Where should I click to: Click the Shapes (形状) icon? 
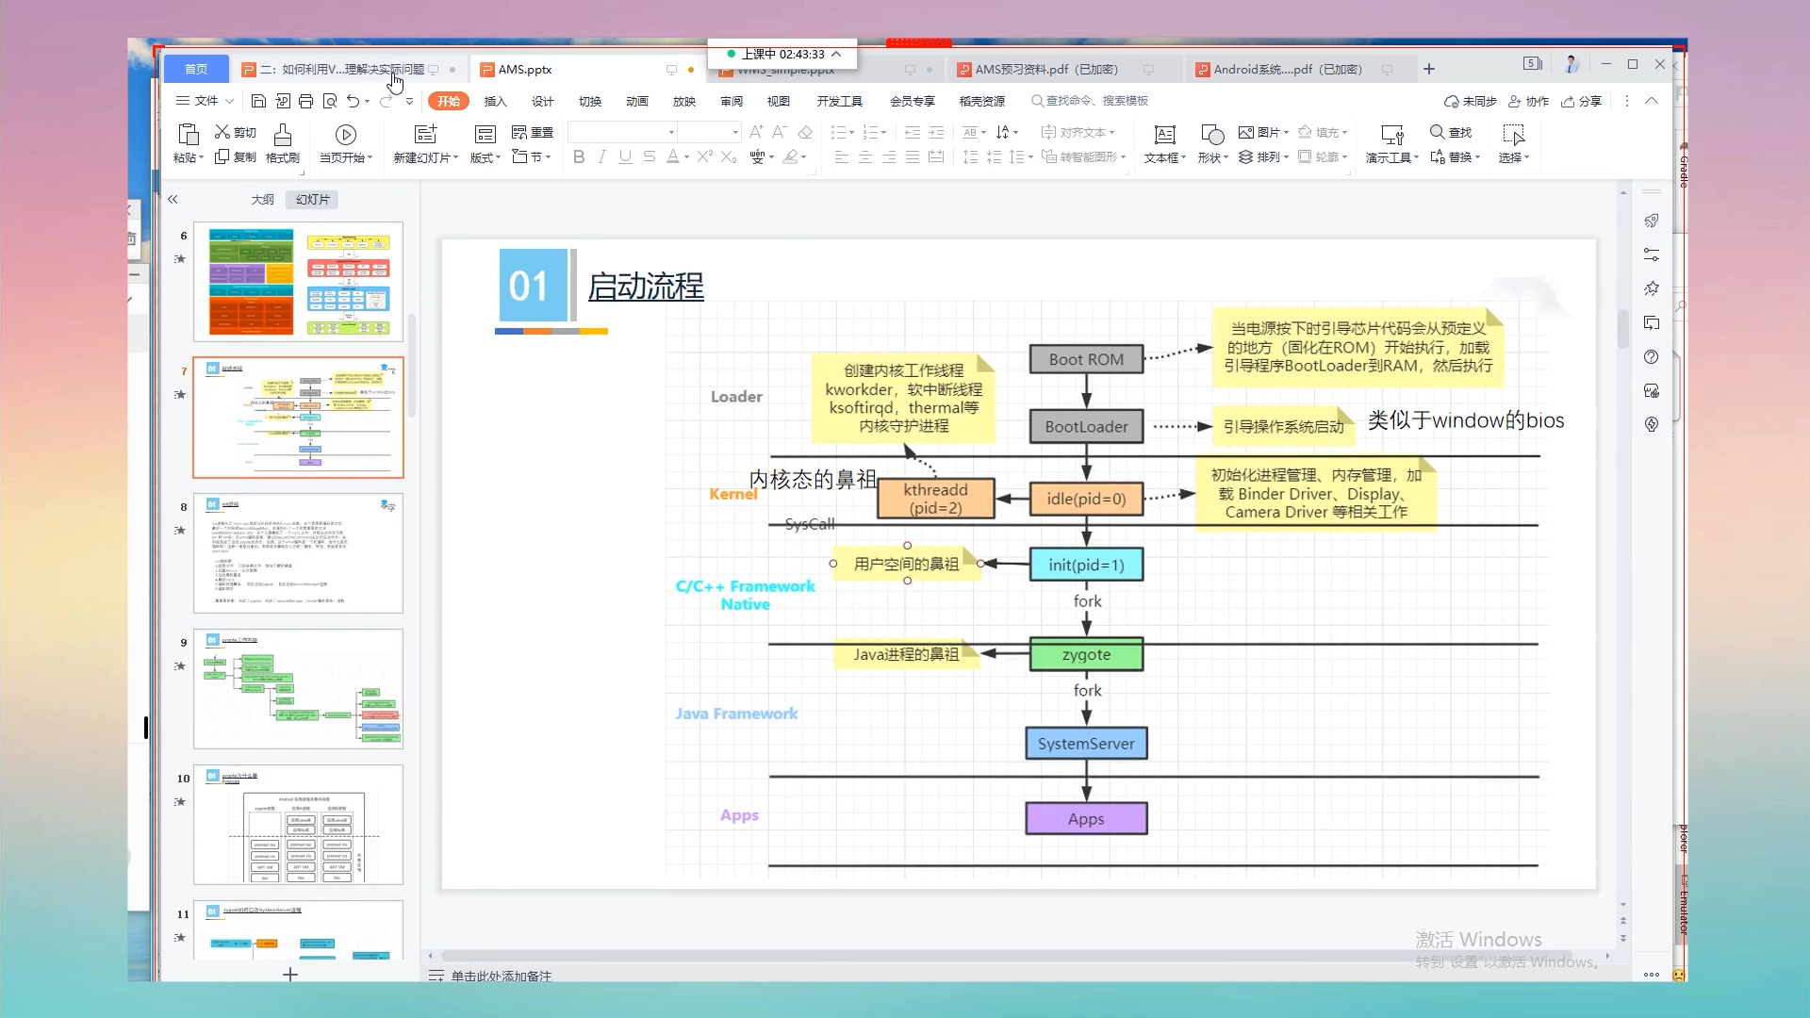point(1212,135)
